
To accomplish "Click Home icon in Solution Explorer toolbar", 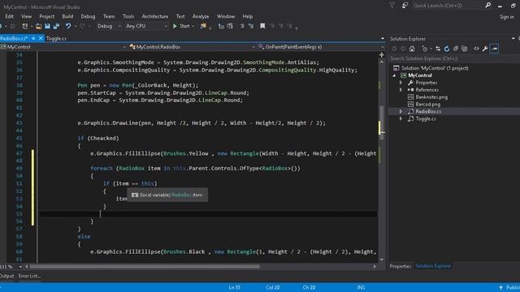I will 412,49.
